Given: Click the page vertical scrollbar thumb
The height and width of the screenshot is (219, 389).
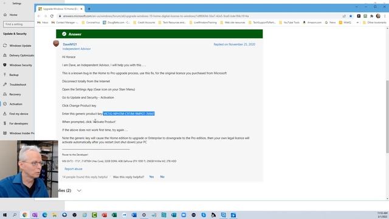Looking at the screenshot, I should click(387, 116).
